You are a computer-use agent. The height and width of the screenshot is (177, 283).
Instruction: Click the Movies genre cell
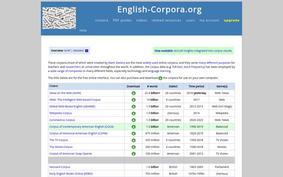tap(222, 147)
